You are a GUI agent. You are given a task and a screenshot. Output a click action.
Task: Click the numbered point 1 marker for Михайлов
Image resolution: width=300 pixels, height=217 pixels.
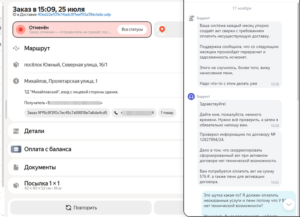tap(16, 81)
